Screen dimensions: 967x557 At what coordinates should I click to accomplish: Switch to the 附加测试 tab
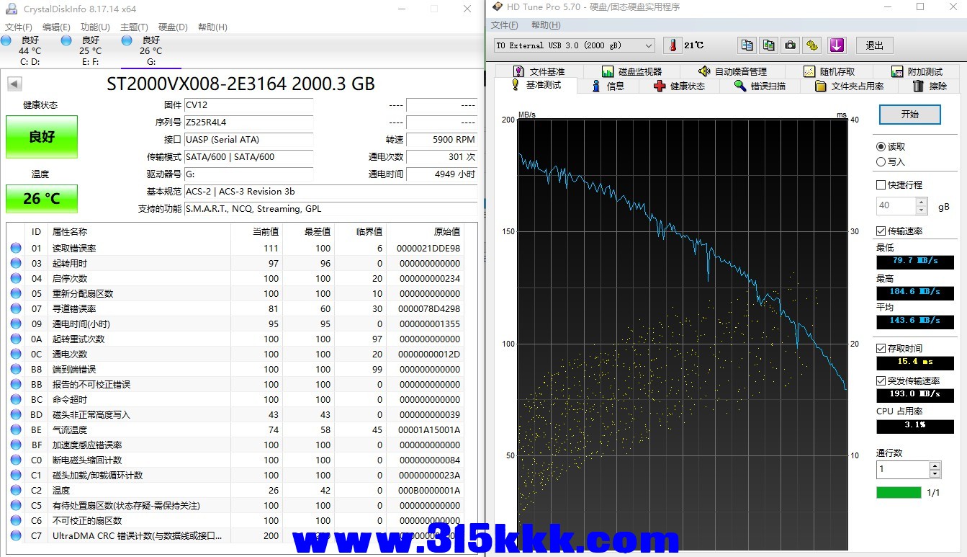click(917, 71)
